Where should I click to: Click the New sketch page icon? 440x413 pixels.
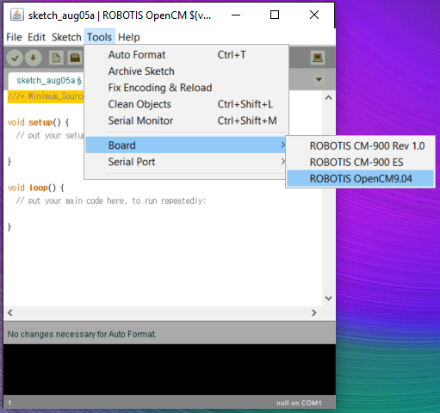(x=56, y=58)
